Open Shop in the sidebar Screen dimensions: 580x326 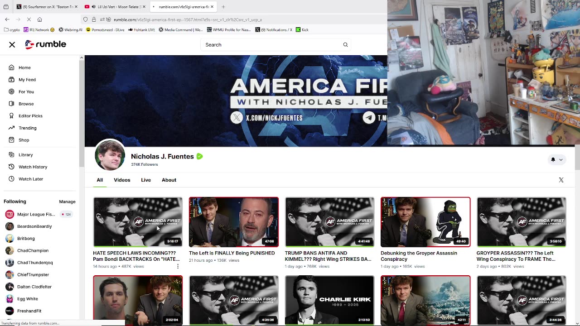click(x=24, y=140)
